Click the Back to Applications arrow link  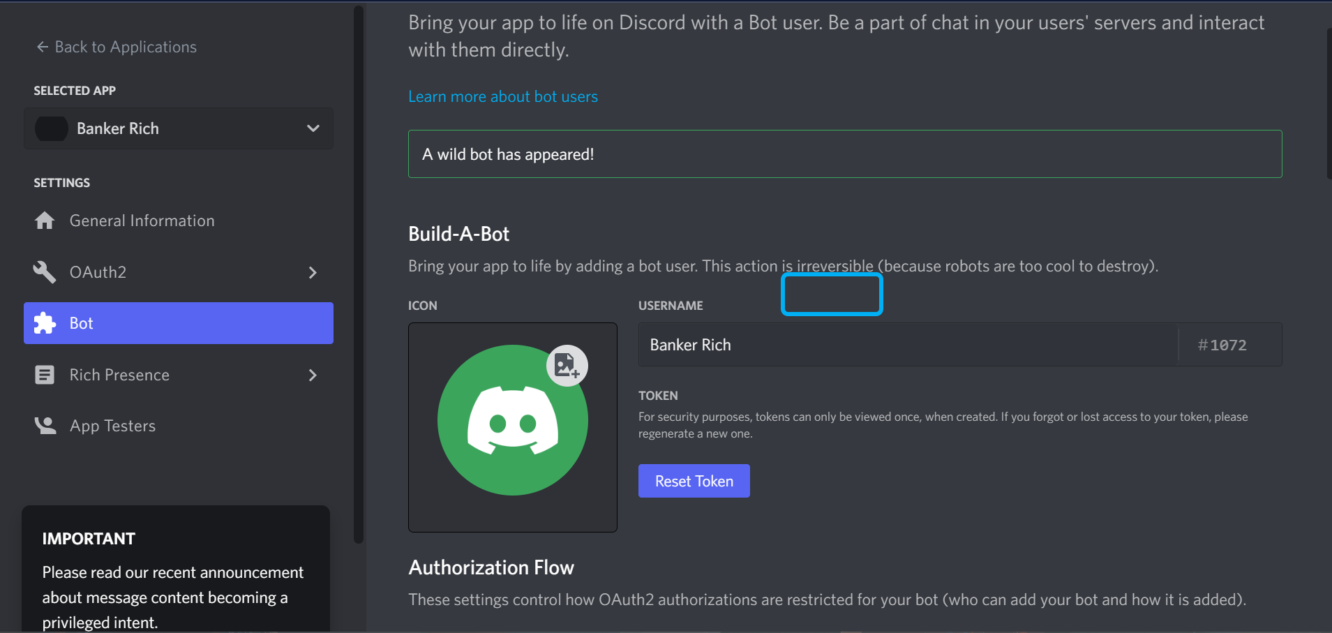[116, 47]
